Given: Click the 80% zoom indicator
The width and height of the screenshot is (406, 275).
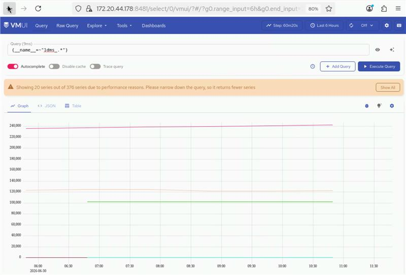Looking at the screenshot, I should pos(313,9).
